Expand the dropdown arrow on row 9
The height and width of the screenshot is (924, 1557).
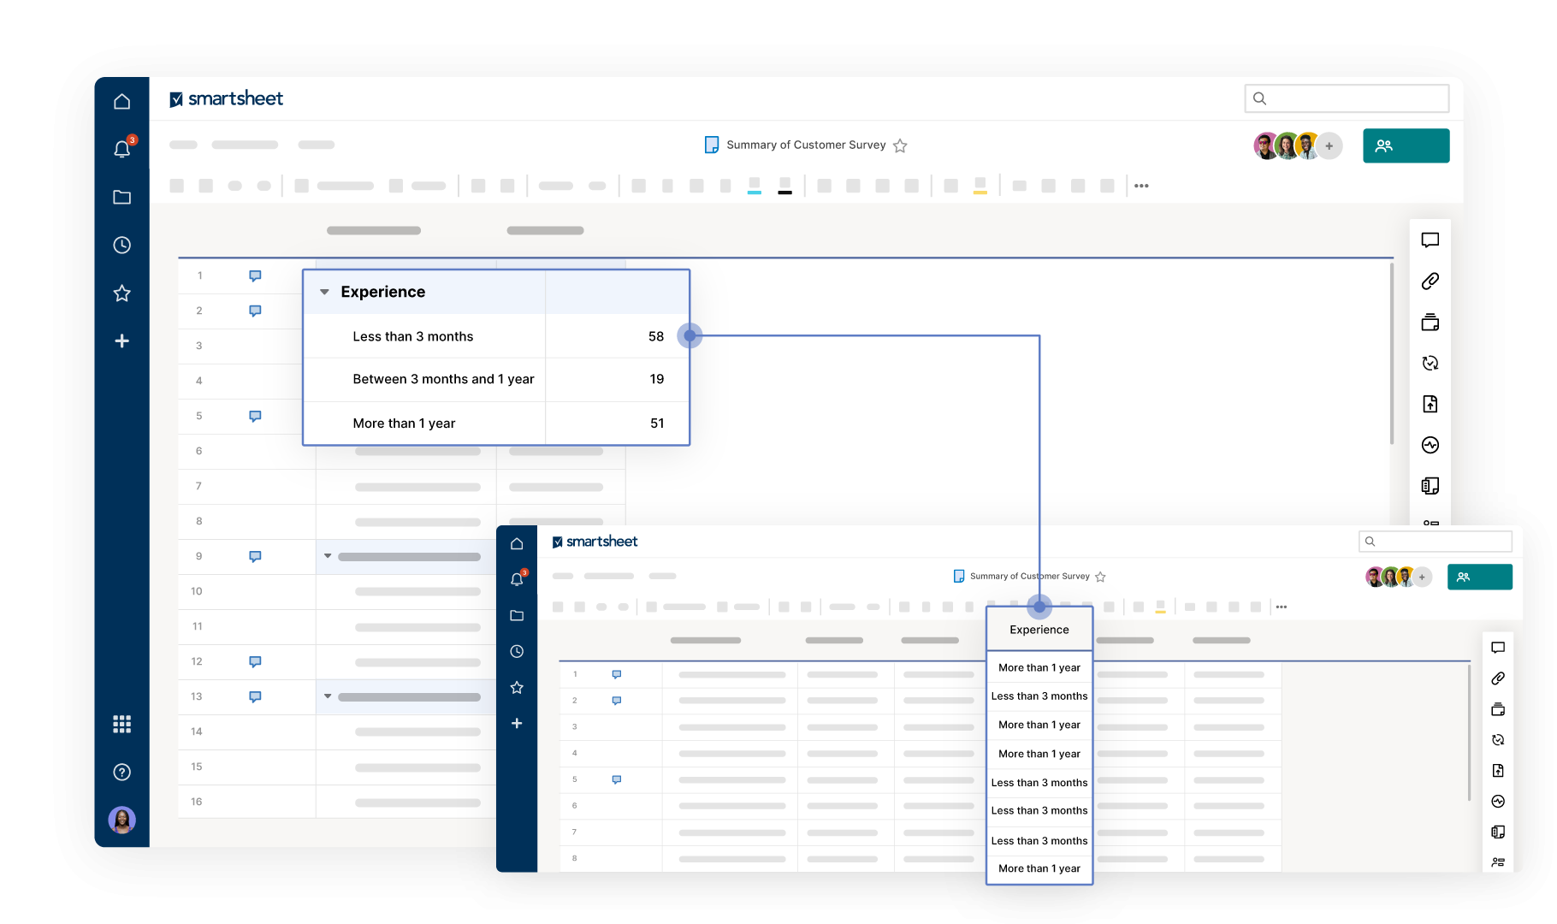(328, 556)
